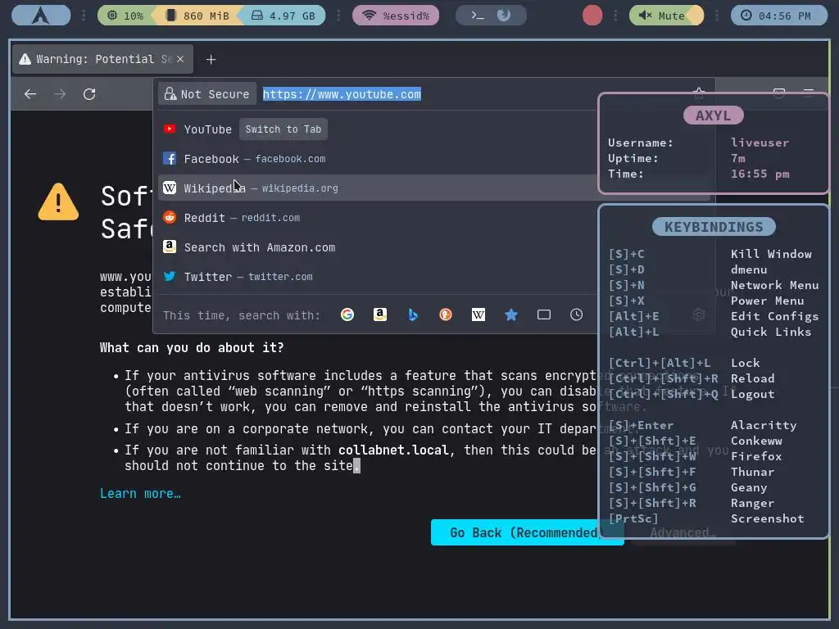Click the collabnet.local bold text
Screen dimensions: 839x629
(393, 450)
